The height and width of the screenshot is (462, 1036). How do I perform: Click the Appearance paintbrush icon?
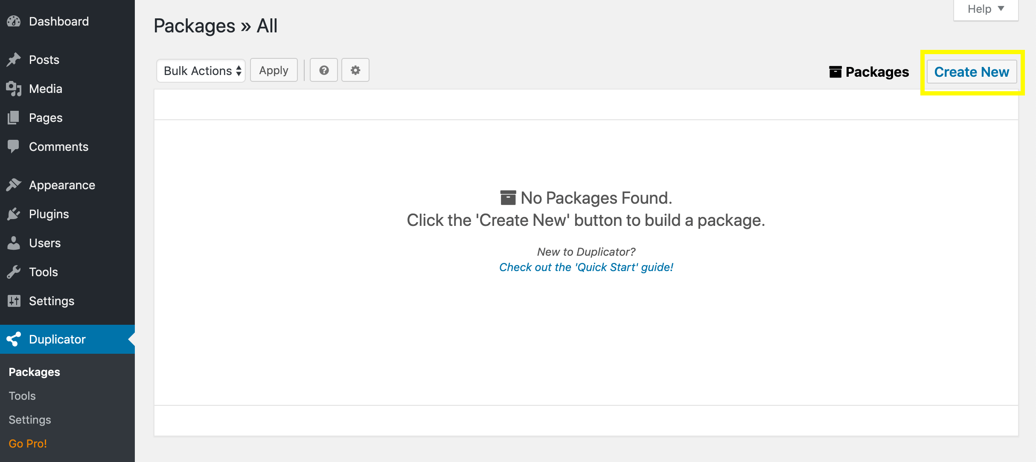coord(14,185)
